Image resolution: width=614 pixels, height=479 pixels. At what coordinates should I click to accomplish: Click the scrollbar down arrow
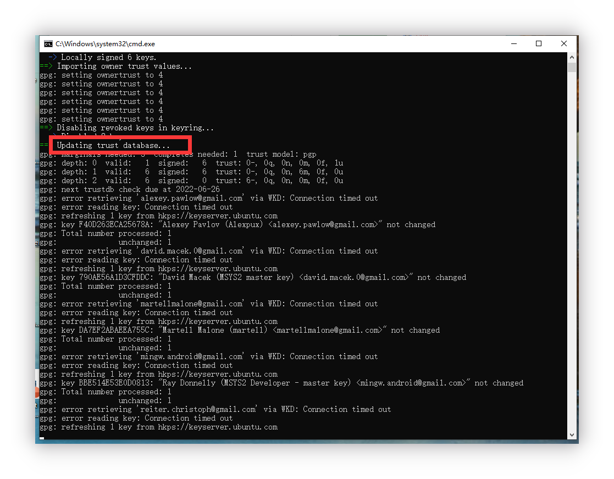[572, 435]
